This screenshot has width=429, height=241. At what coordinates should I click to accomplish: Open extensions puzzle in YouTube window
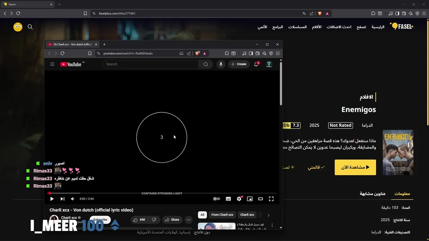pos(227,53)
